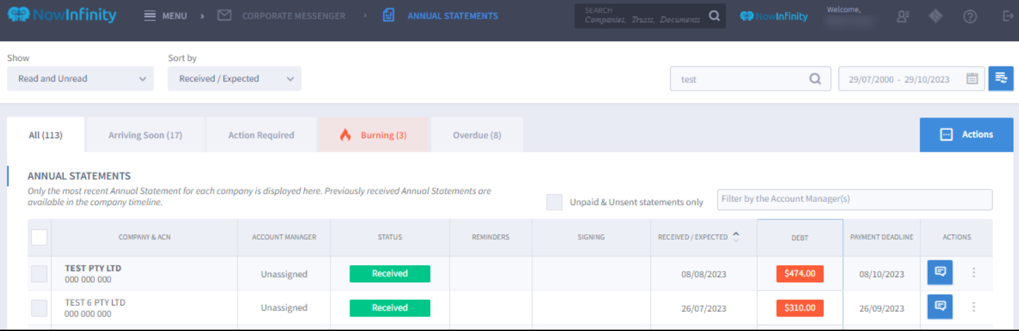Click the Corporate Messenger envelope icon
The width and height of the screenshot is (1019, 331).
(x=224, y=16)
